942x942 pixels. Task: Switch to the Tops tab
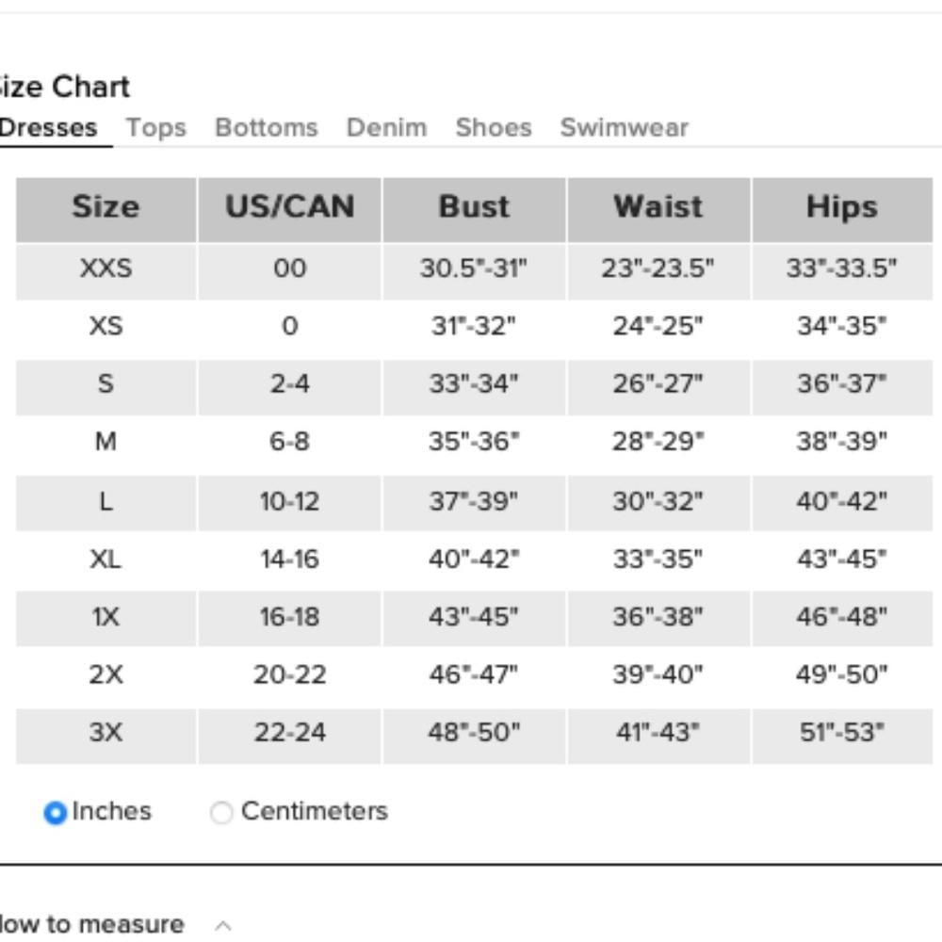pyautogui.click(x=156, y=127)
